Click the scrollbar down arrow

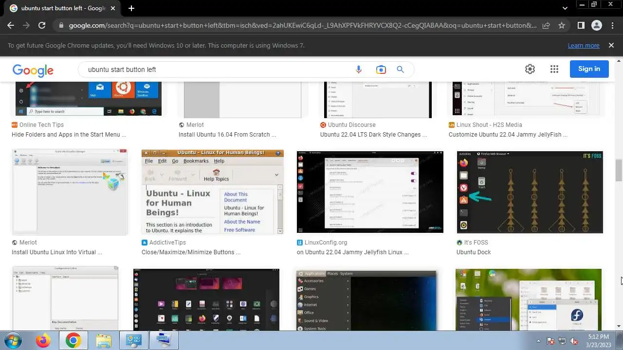click(619, 326)
